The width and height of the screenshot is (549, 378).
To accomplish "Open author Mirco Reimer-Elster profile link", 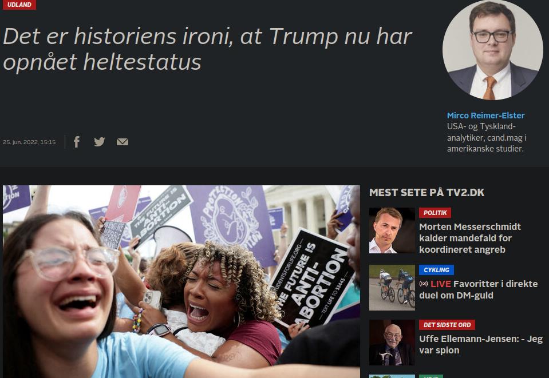I will [x=485, y=116].
